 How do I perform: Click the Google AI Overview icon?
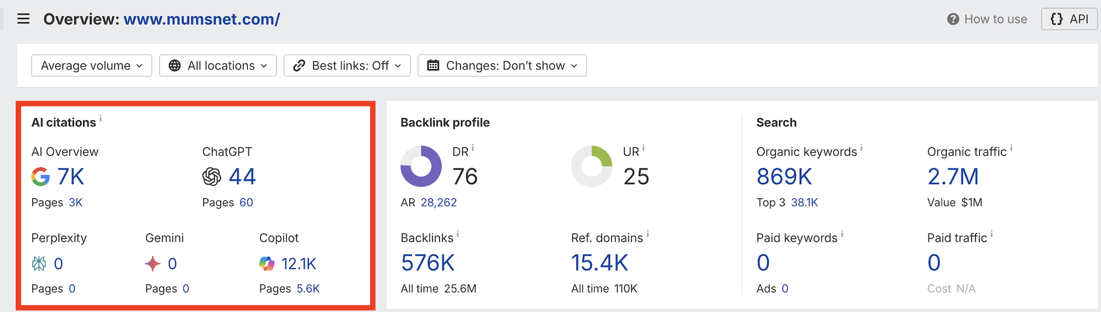click(x=41, y=177)
